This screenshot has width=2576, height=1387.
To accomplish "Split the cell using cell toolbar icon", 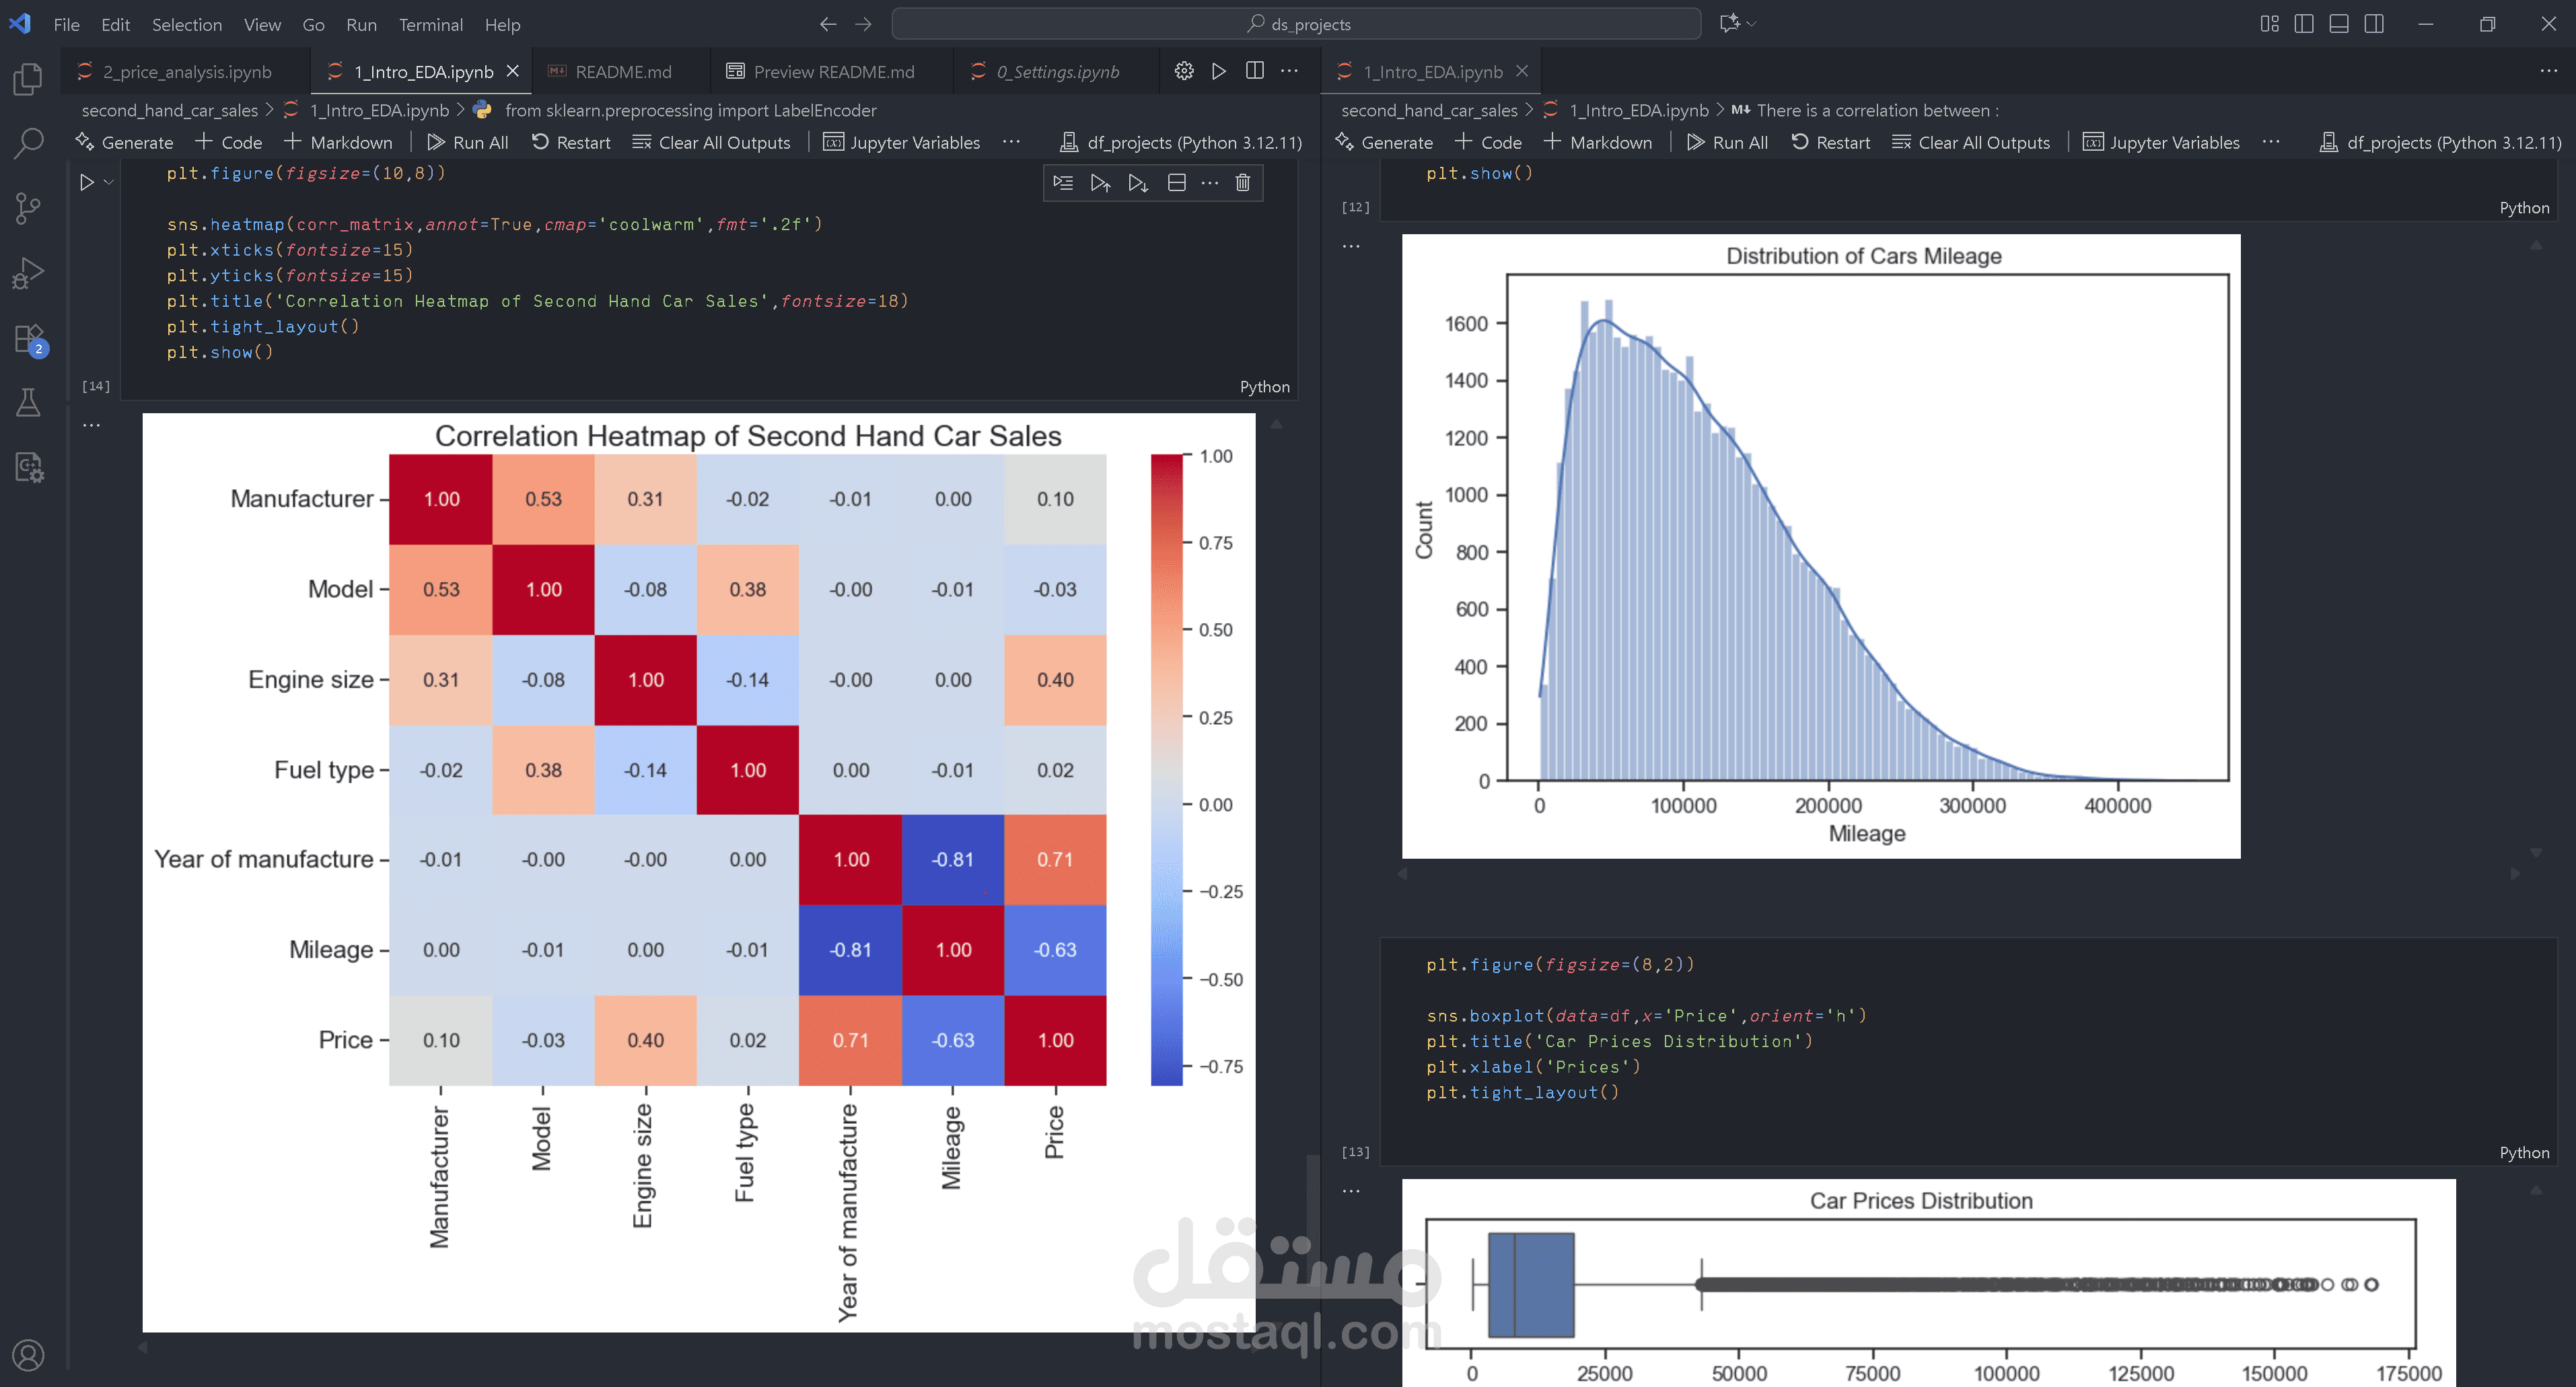I will coord(1176,183).
